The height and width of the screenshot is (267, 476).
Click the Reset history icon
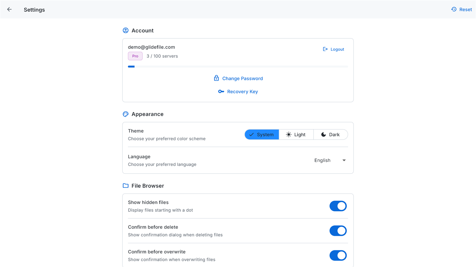[454, 9]
